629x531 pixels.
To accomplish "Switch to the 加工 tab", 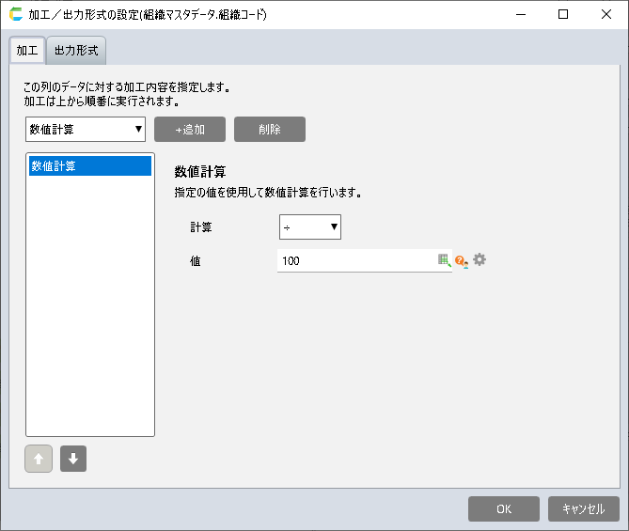I will pyautogui.click(x=27, y=50).
